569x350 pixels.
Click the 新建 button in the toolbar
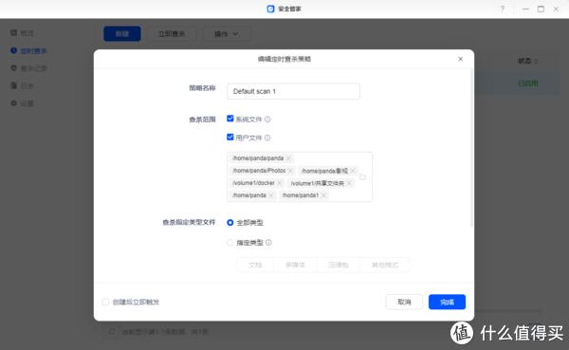coord(122,34)
